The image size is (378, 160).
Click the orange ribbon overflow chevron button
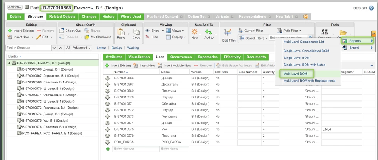(x=373, y=34)
